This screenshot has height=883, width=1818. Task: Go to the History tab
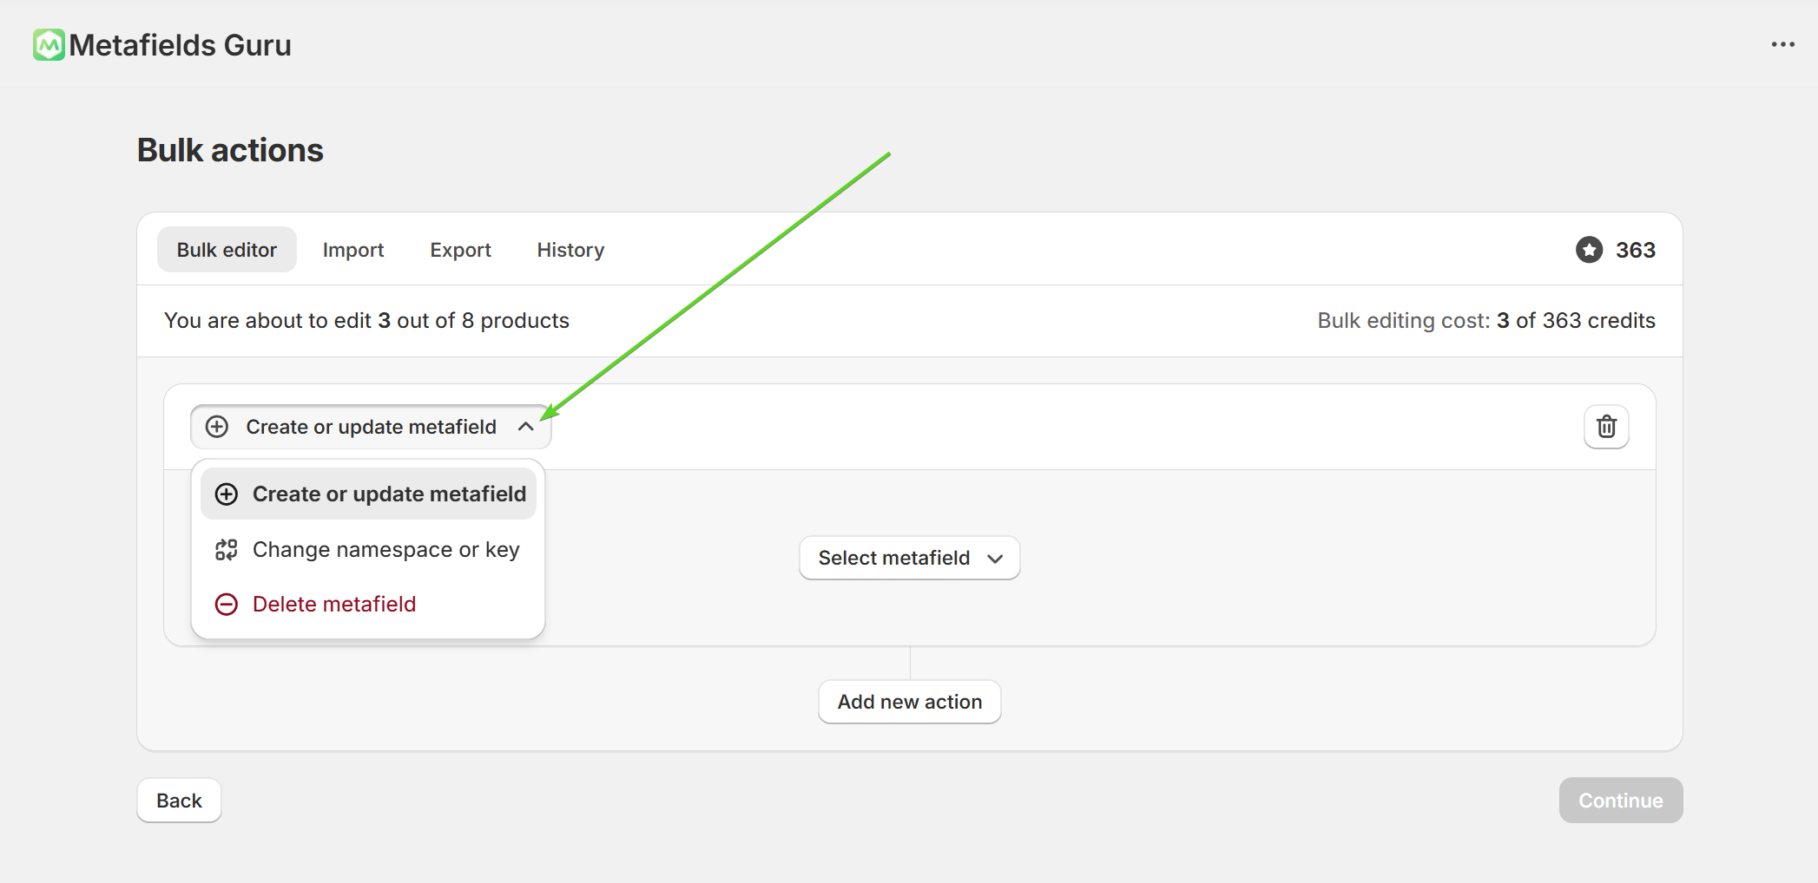pyautogui.click(x=570, y=250)
